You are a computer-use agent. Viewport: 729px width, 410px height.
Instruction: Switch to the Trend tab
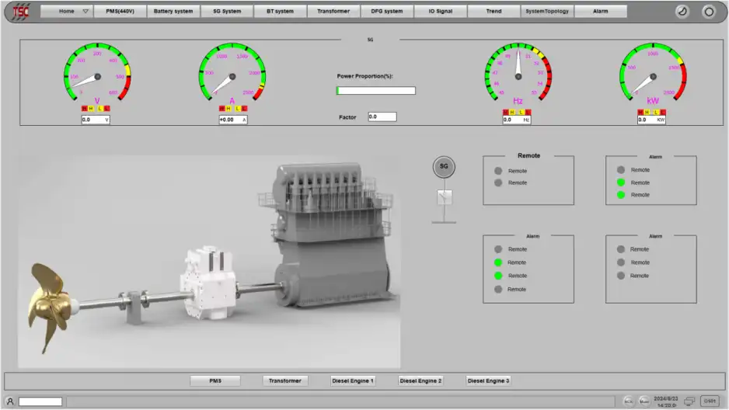click(x=494, y=12)
